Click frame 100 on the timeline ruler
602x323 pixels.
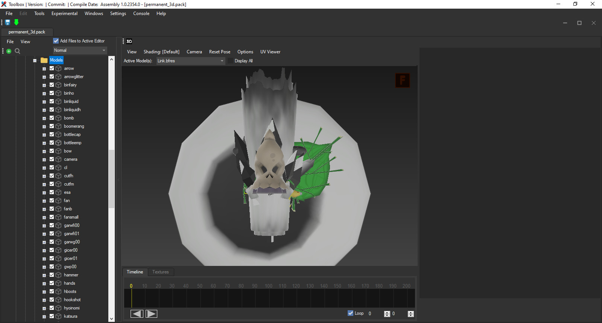268,286
